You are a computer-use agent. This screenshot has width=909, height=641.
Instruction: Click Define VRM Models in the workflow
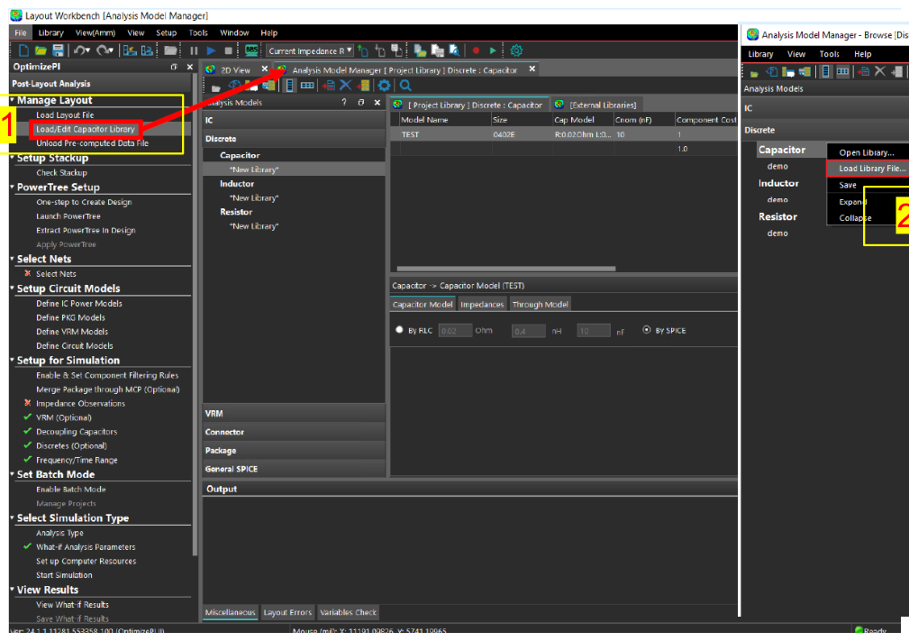(72, 331)
